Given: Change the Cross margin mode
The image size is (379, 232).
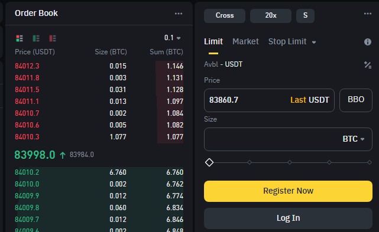Looking at the screenshot, I should (x=225, y=16).
